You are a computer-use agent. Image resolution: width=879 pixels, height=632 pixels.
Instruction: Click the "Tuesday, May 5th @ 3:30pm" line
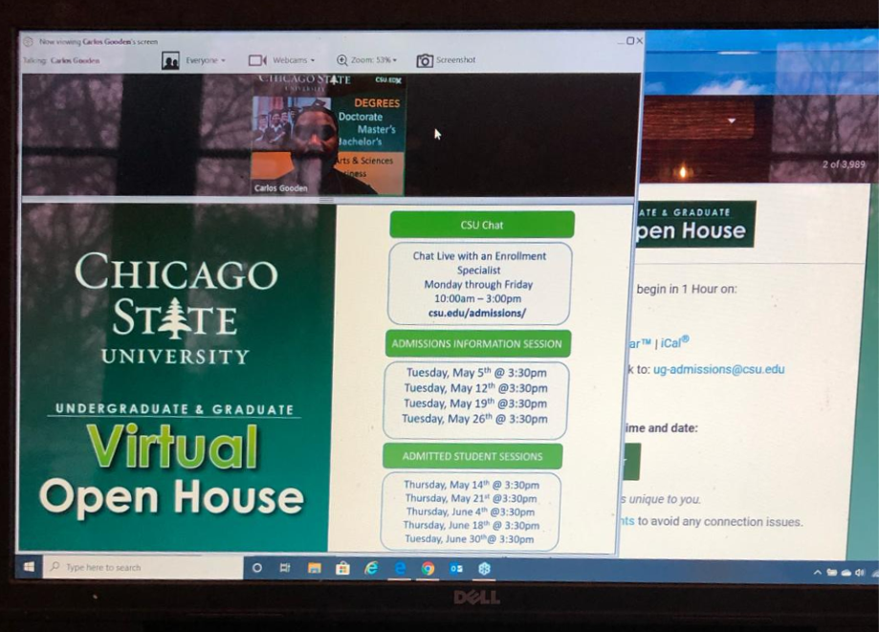[x=476, y=373]
